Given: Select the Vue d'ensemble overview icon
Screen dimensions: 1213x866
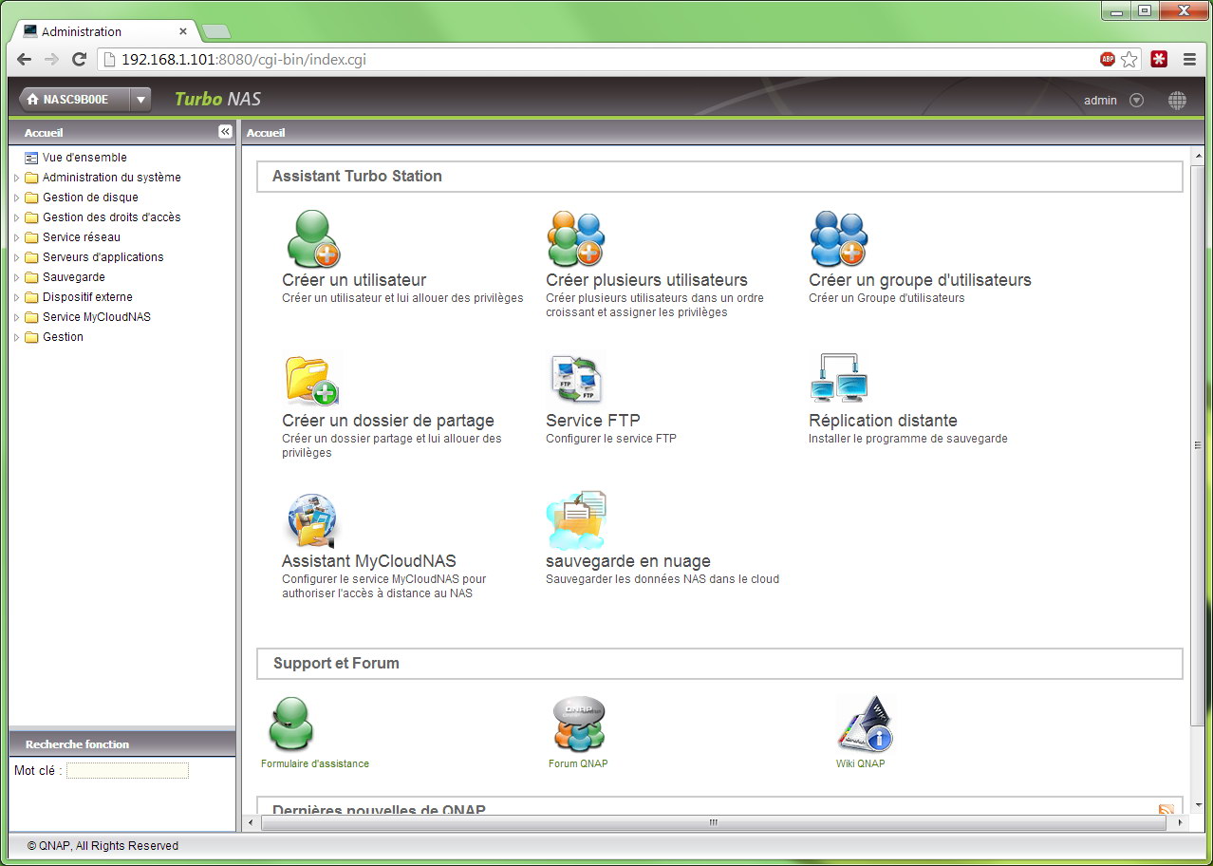Looking at the screenshot, I should pos(31,158).
